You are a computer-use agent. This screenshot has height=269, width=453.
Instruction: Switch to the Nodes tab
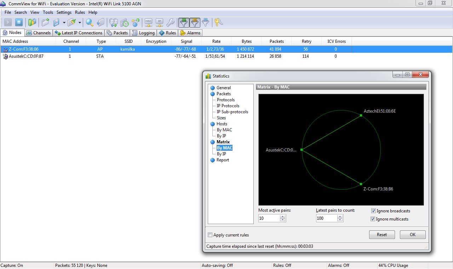pos(12,33)
